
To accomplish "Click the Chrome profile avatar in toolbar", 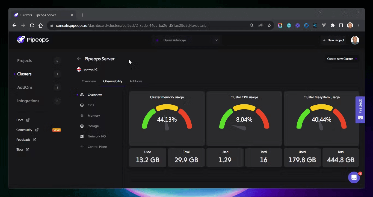I will [350, 25].
